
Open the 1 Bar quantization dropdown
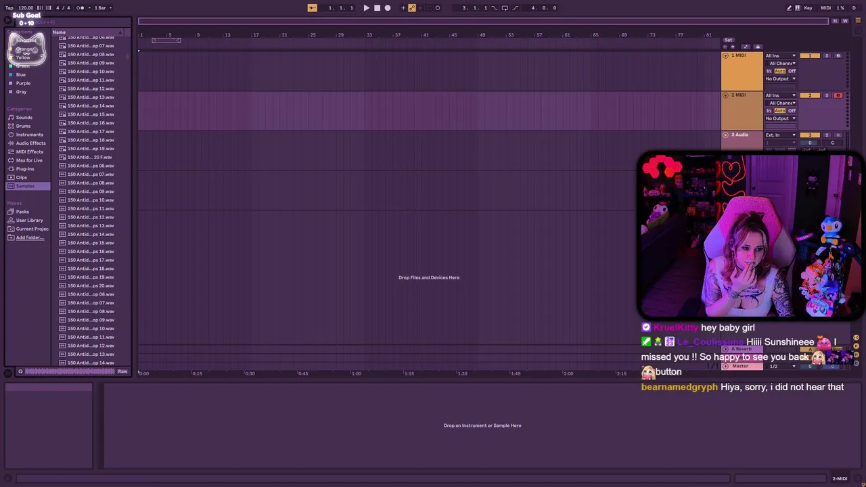coord(101,8)
